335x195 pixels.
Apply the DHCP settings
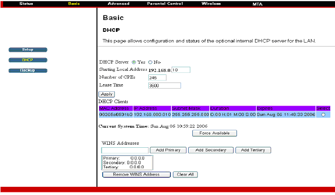pos(107,94)
